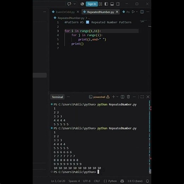Click Ln 3, Col 20 in status bar
Screen dimensions: 184x184
click(x=58, y=181)
